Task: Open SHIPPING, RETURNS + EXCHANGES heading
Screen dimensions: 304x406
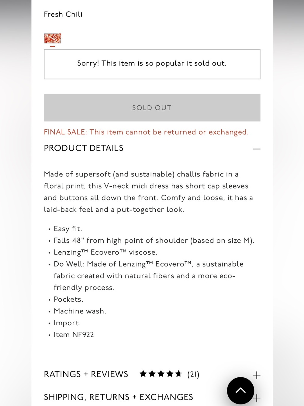Action: coord(119,397)
